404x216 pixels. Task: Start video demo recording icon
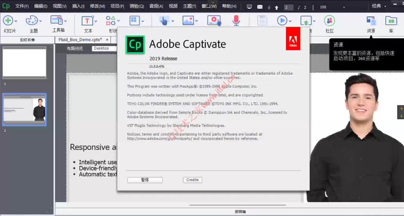coord(214,20)
